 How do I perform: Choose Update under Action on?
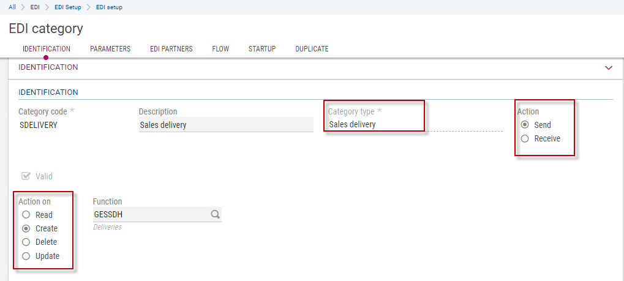26,256
